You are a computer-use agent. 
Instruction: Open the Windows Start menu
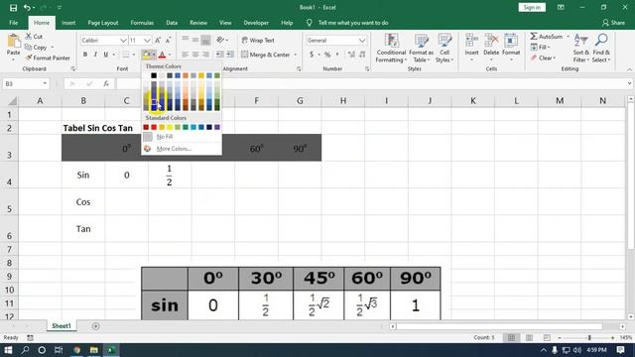(8, 350)
